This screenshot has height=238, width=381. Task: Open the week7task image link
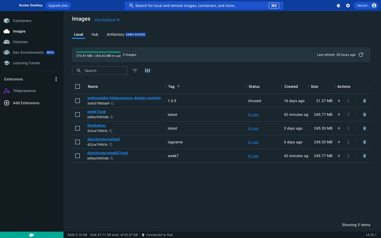pyautogui.click(x=97, y=112)
